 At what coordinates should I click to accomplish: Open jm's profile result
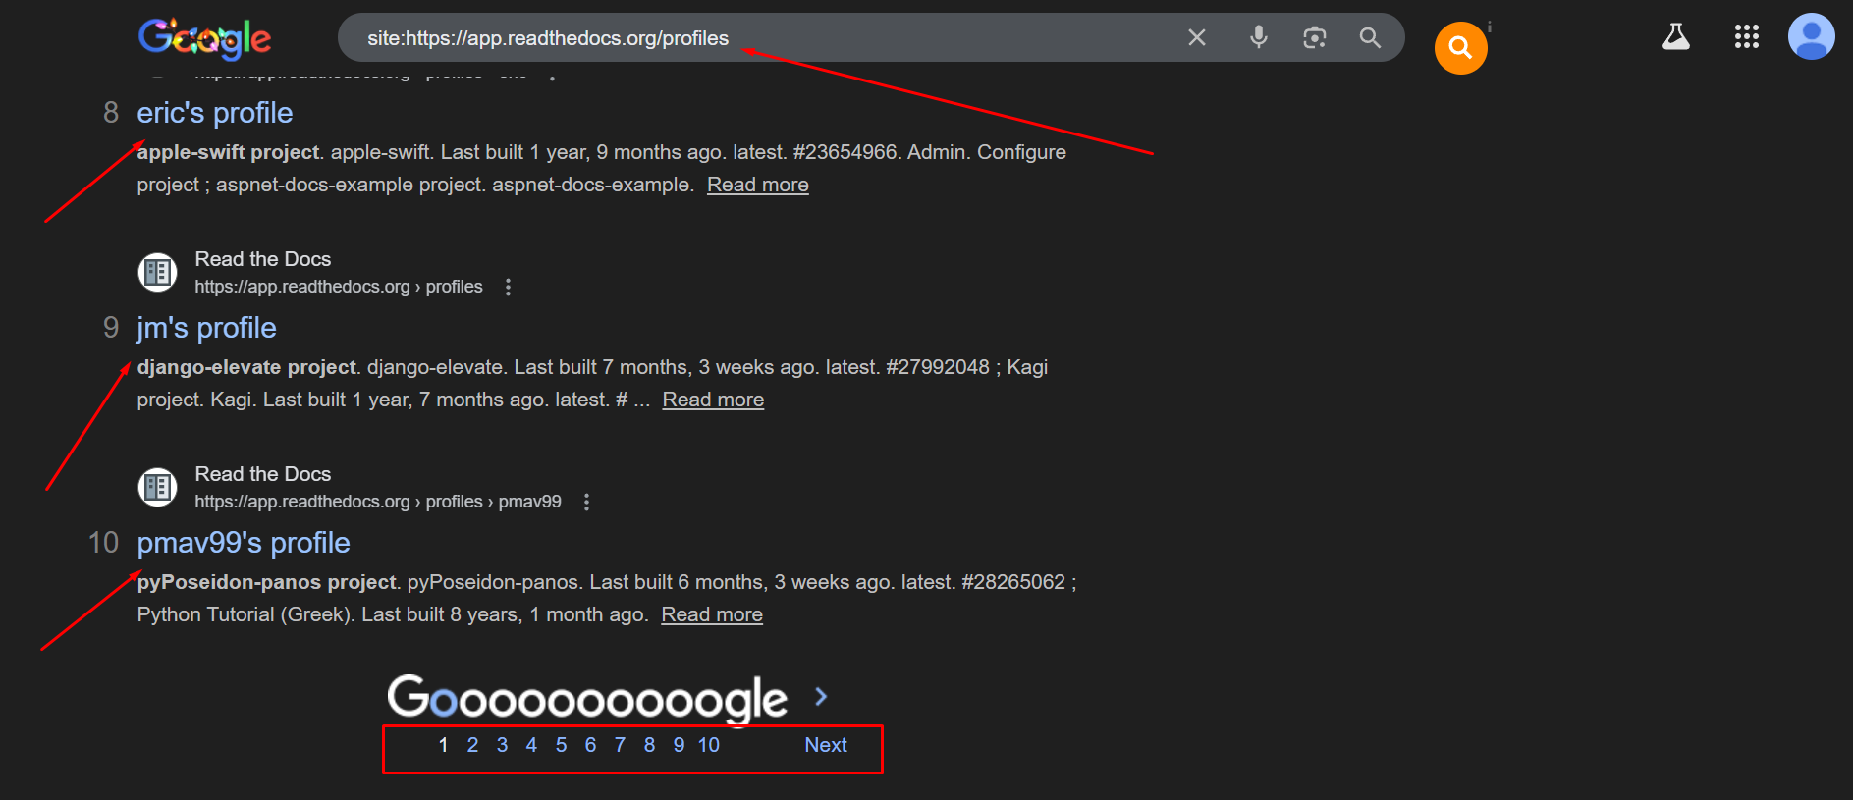(206, 328)
